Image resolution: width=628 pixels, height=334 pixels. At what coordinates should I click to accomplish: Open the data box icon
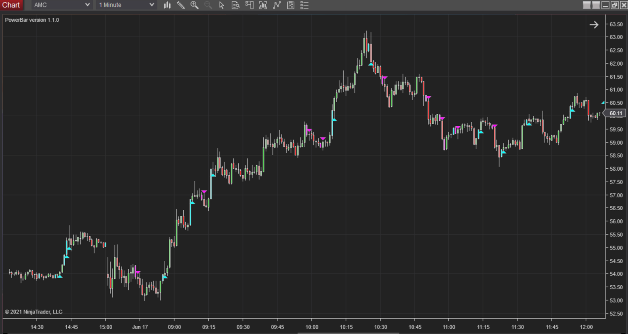point(235,5)
